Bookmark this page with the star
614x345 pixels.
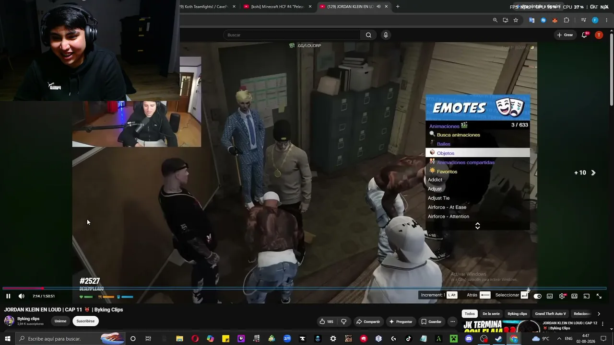[516, 20]
